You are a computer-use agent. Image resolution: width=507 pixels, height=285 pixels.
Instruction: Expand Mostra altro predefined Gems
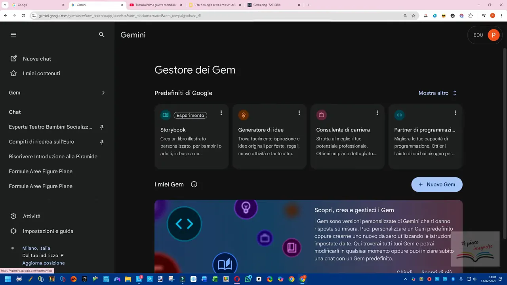438,93
